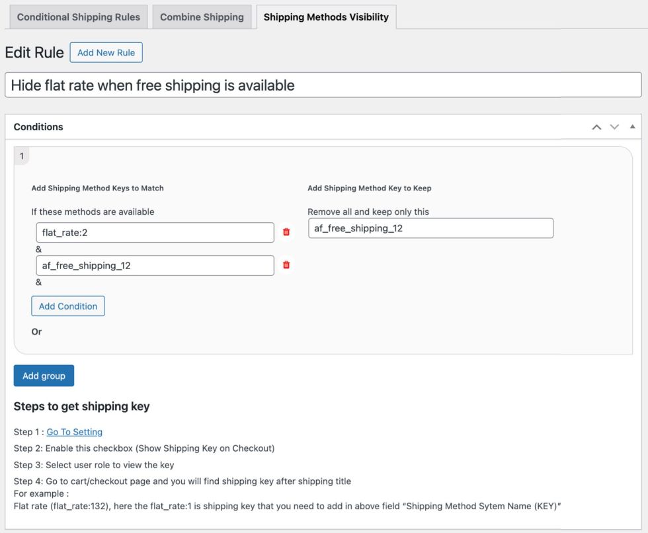Screen dimensions: 648x533
Task: Move Conditions panel down with arrow
Action: pyautogui.click(x=614, y=127)
